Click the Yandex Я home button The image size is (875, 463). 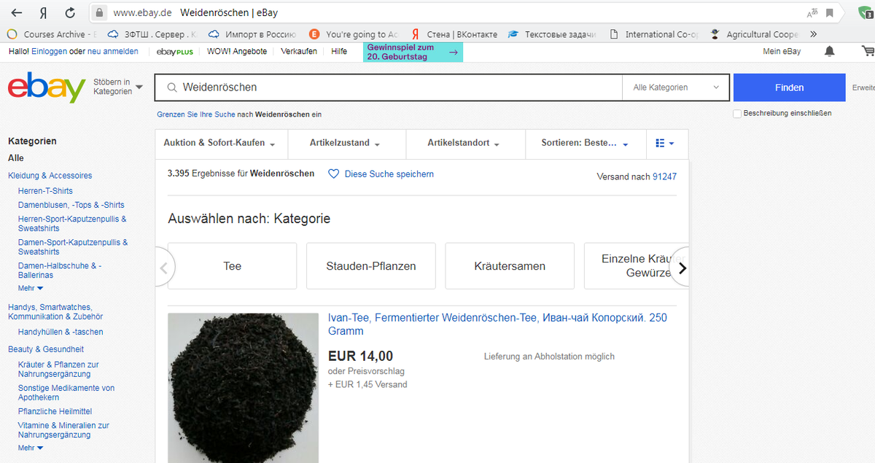pyautogui.click(x=43, y=12)
